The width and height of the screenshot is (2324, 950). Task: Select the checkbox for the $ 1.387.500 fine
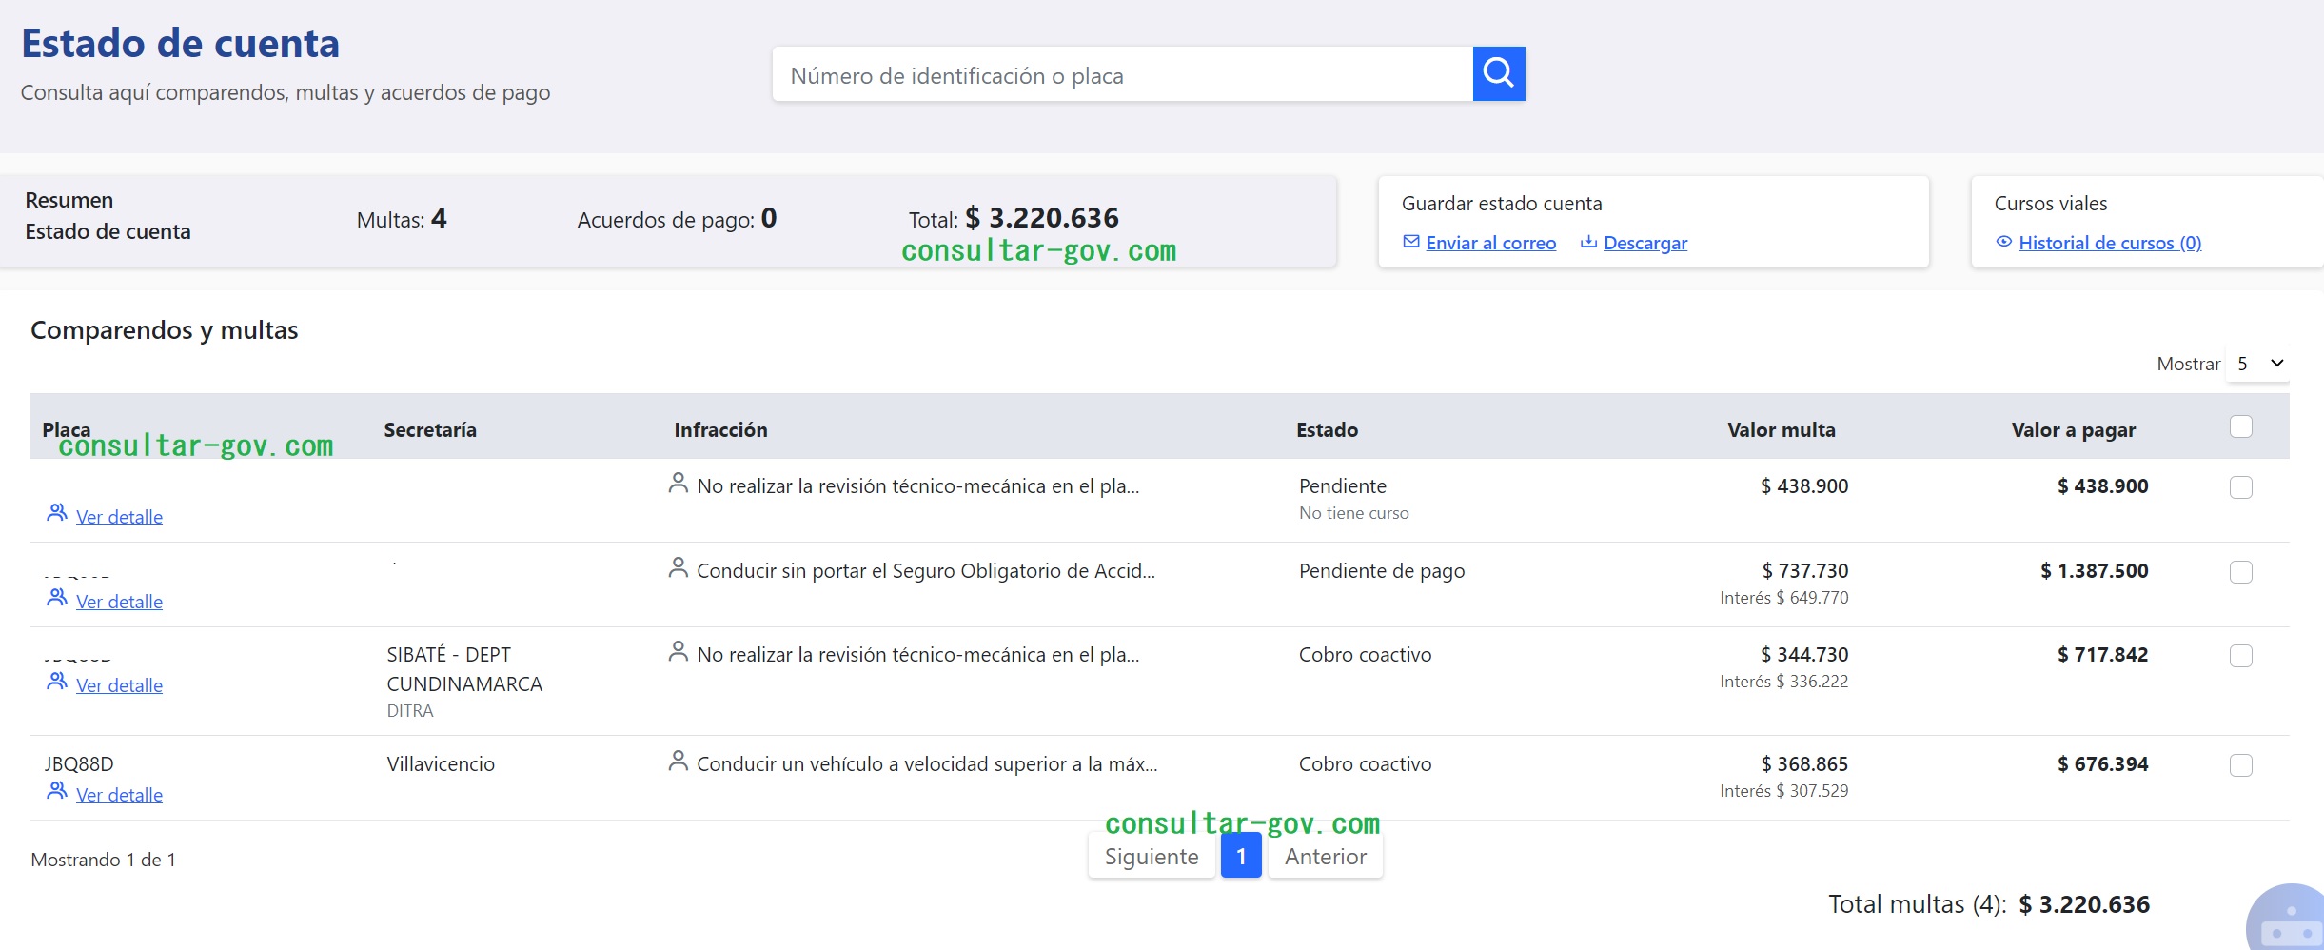(2240, 572)
